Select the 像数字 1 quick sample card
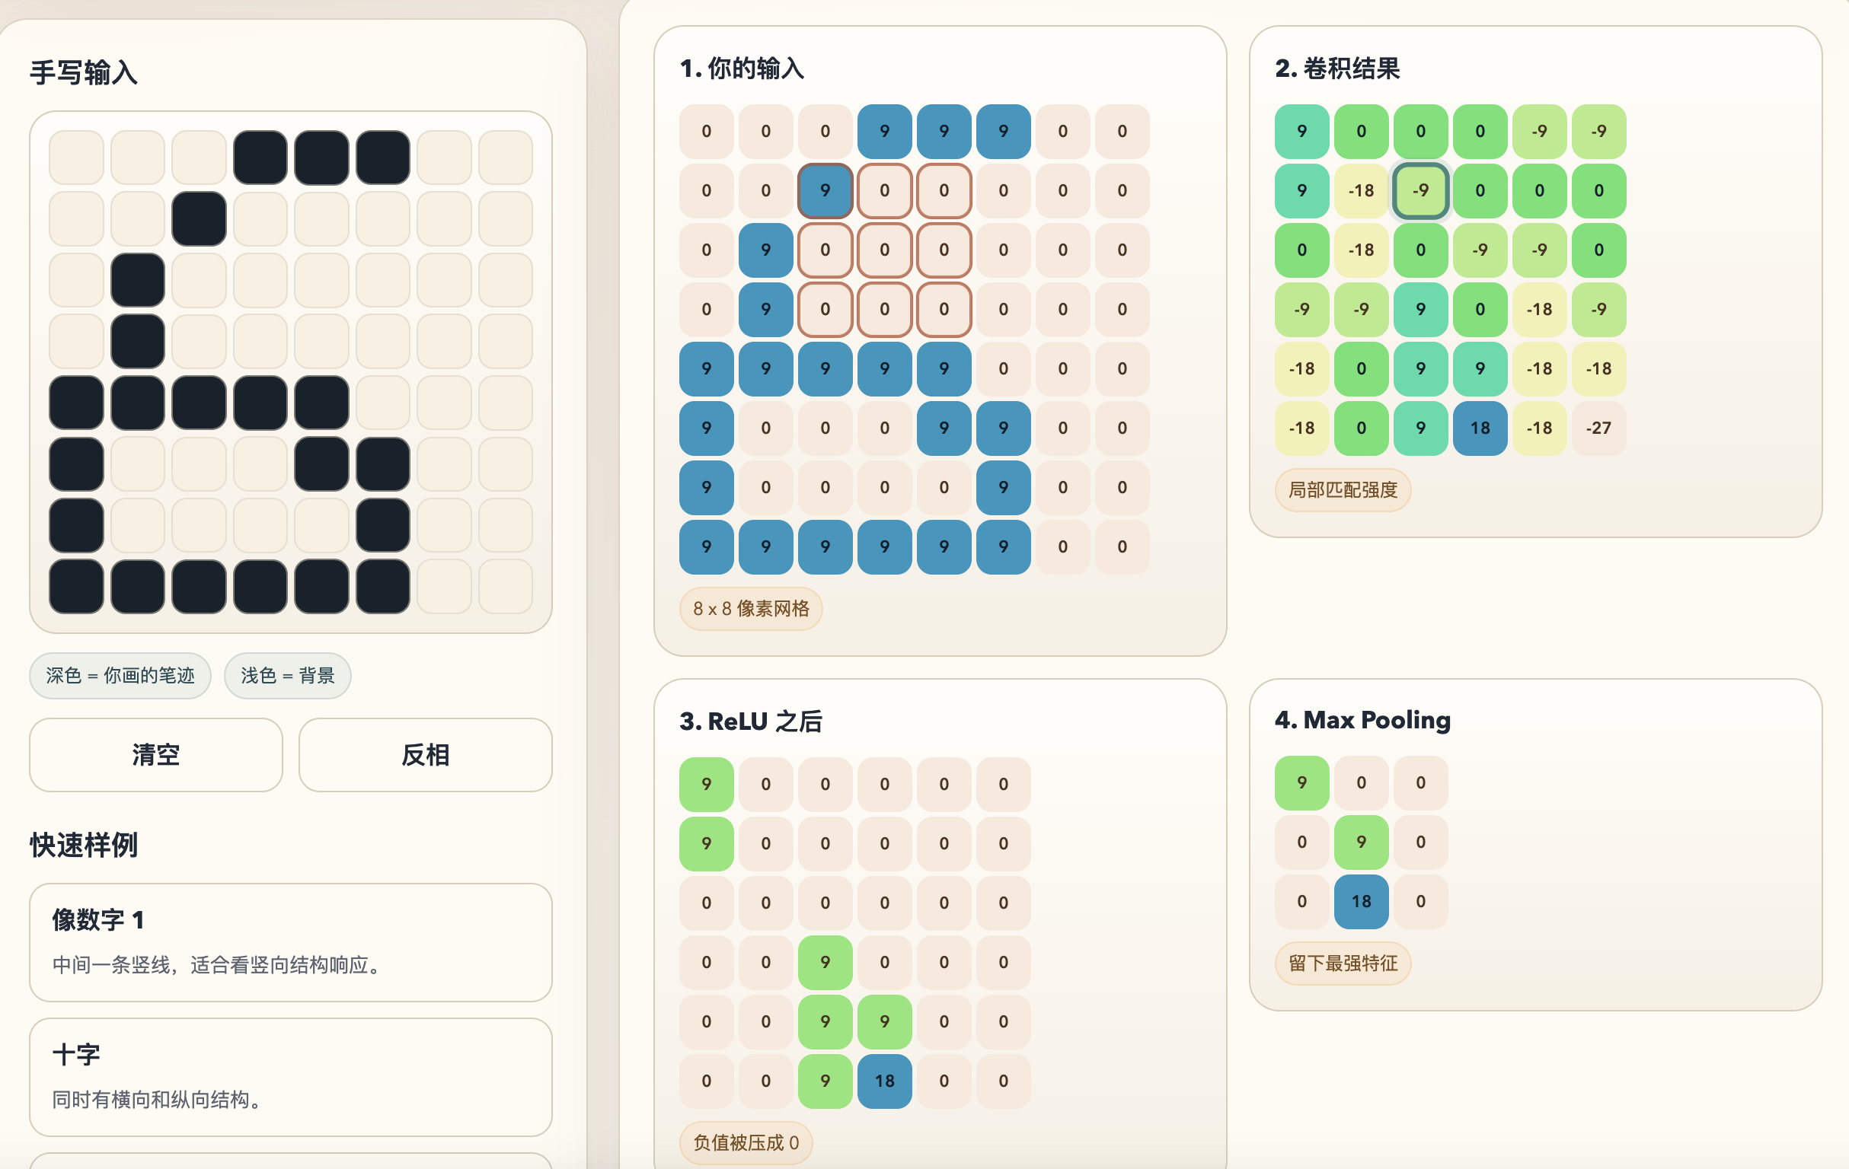Image resolution: width=1849 pixels, height=1169 pixels. pyautogui.click(x=290, y=941)
